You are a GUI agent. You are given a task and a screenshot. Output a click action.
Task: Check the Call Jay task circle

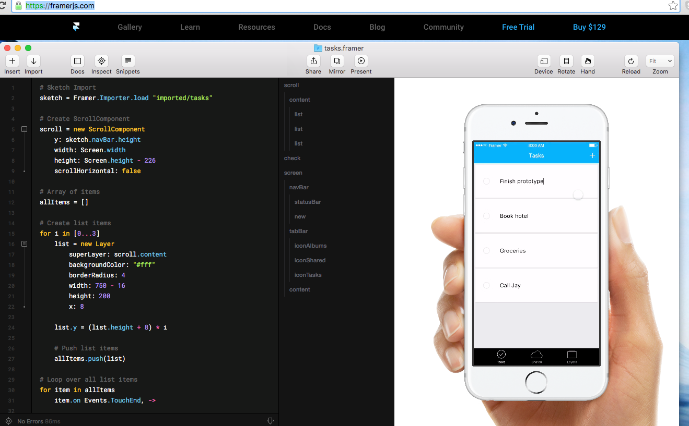[486, 285]
